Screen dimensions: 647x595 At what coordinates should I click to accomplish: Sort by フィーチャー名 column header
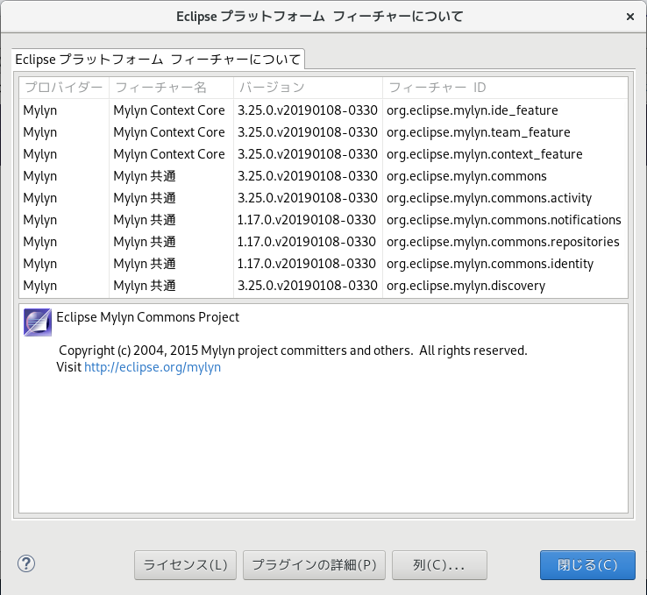click(172, 88)
